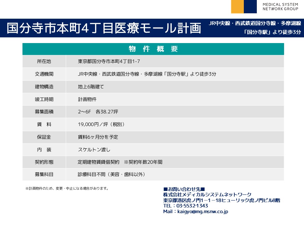Click the navy square in the logo
The image size is (304, 228).
tap(250, 7)
